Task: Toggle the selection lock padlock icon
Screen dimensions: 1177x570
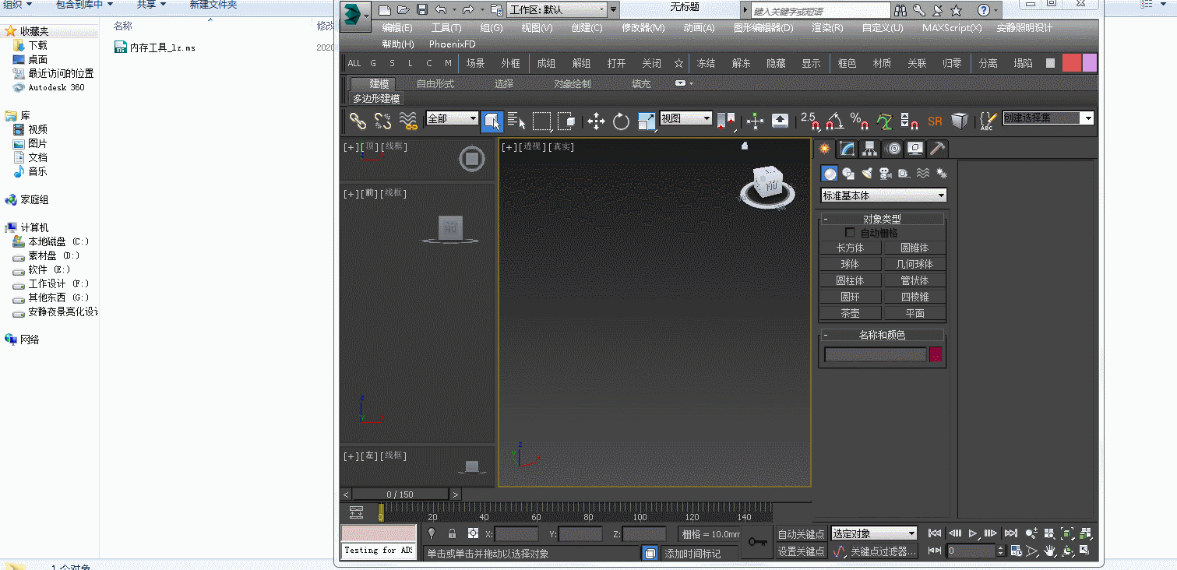Action: [452, 533]
